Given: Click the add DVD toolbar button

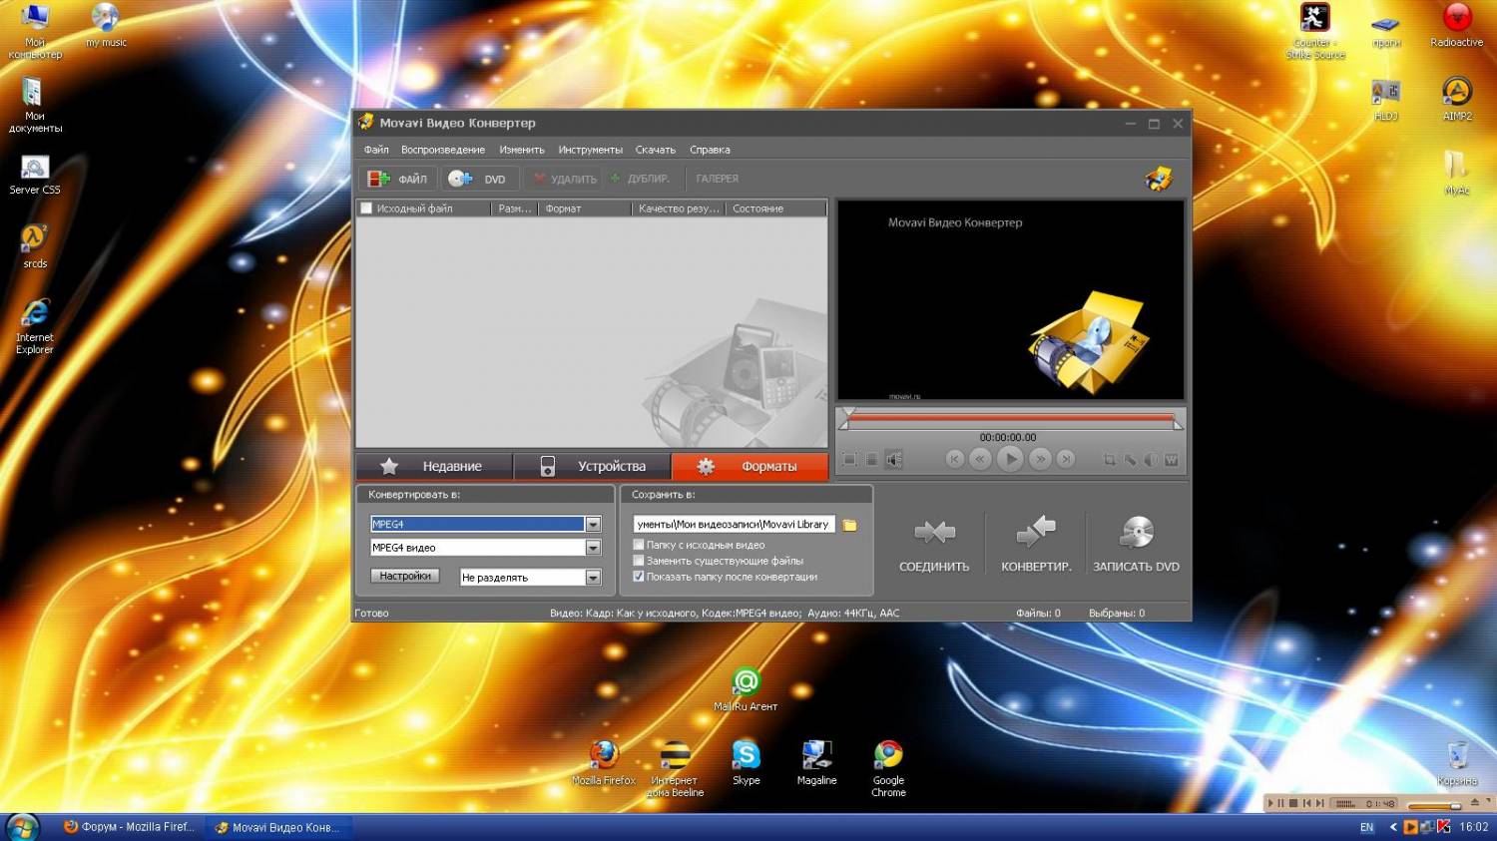Looking at the screenshot, I should (x=478, y=179).
